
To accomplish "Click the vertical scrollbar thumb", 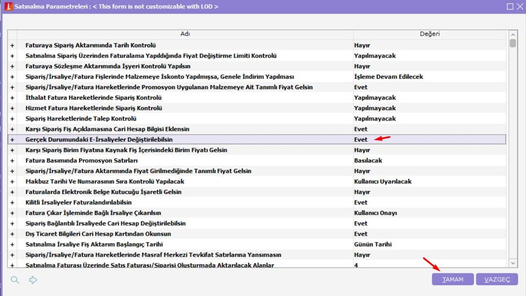I will coord(513,43).
